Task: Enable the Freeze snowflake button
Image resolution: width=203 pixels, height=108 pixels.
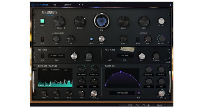Action: point(91,39)
